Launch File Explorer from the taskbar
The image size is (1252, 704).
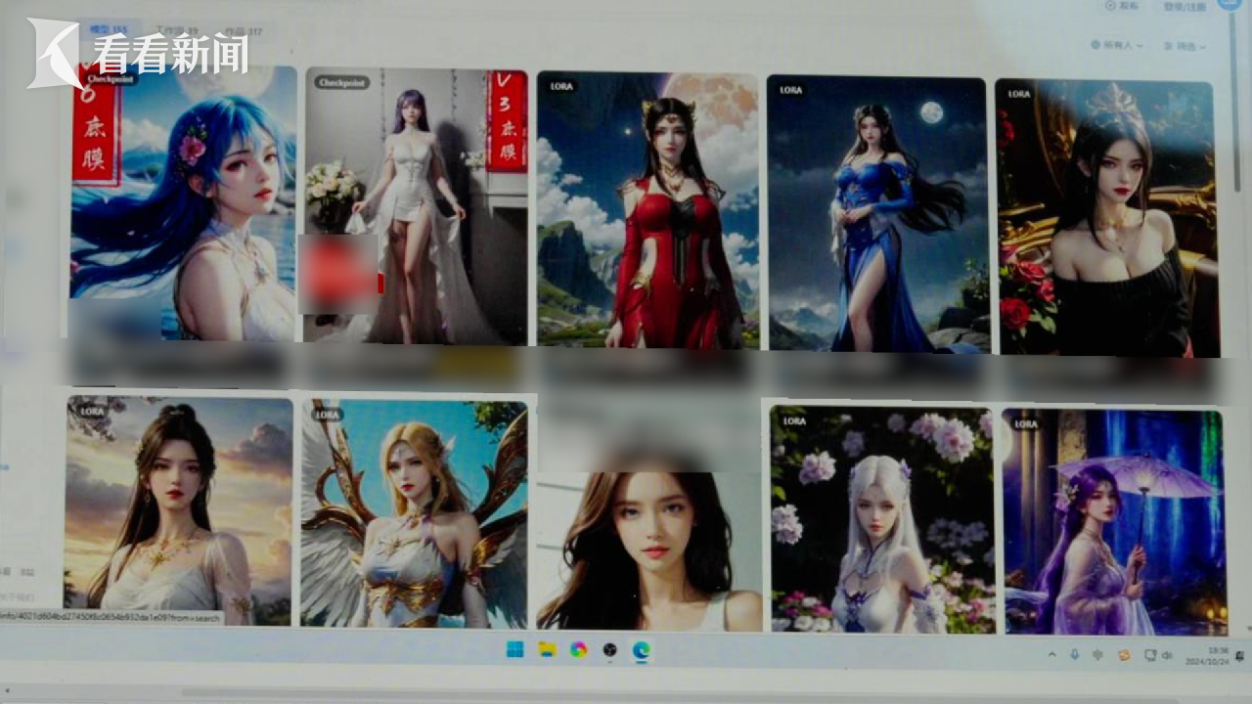548,649
